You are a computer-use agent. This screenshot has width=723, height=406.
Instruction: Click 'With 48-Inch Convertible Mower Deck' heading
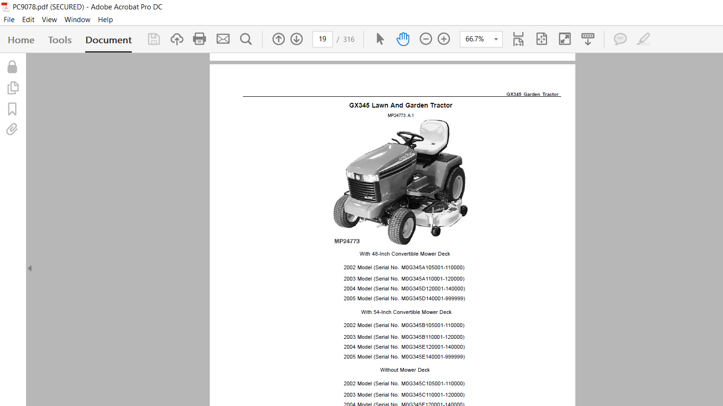click(405, 254)
